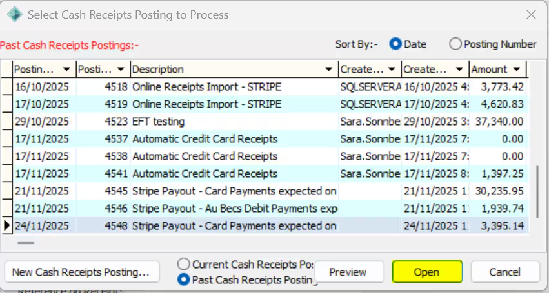This screenshot has width=549, height=293.
Task: Click date 16/10/2025 in Posting Date column
Action: (x=45, y=87)
